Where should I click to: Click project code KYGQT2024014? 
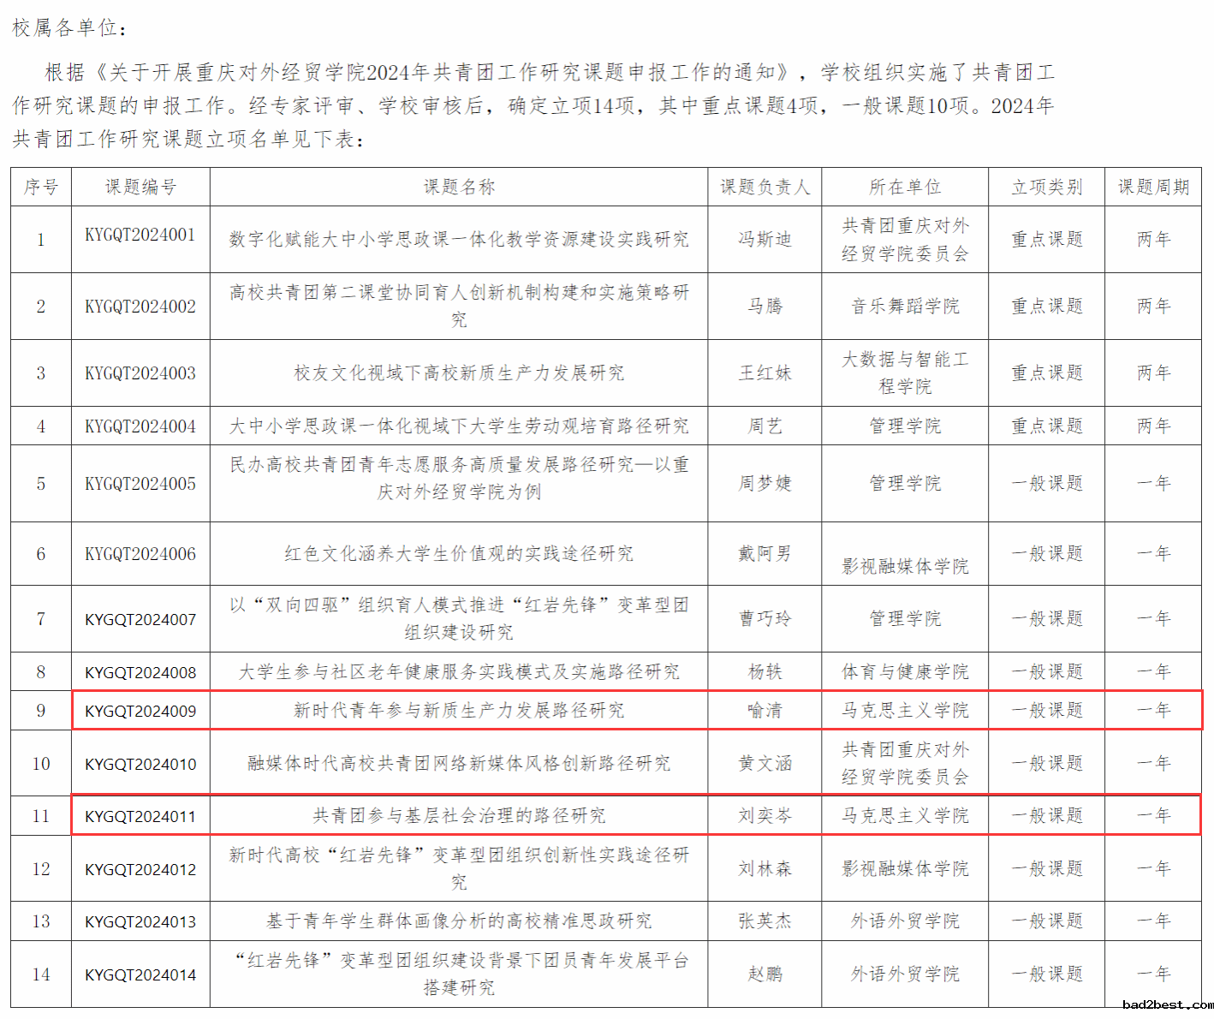[140, 975]
